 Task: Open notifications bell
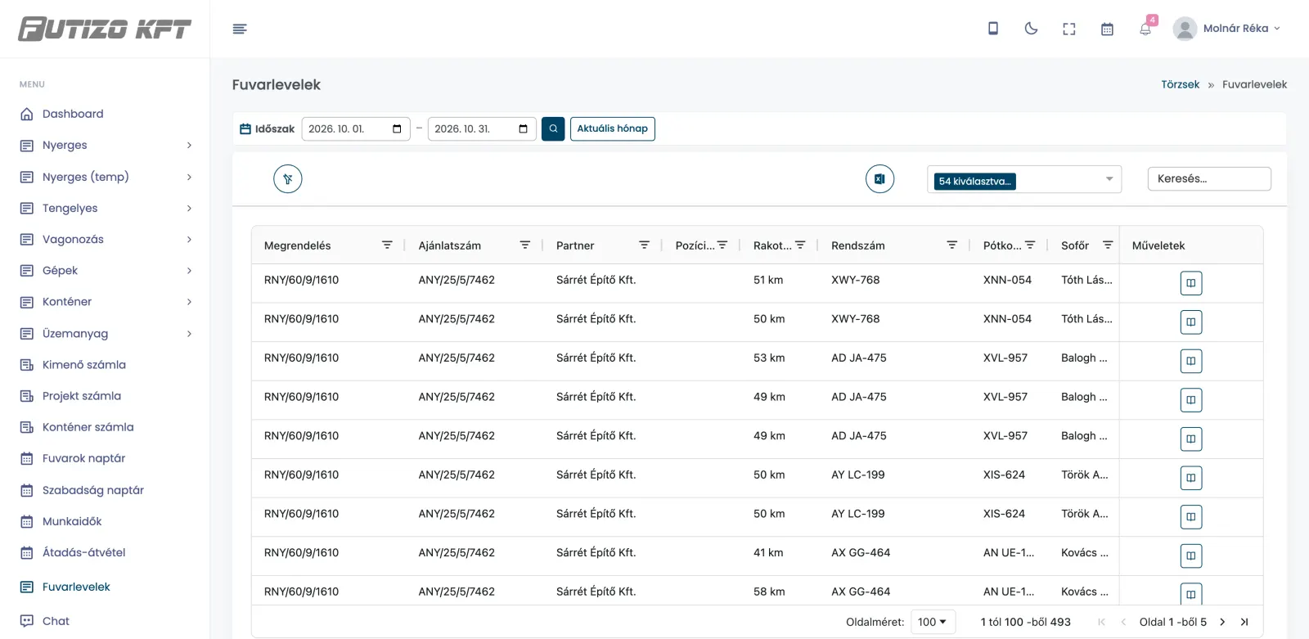1145,29
